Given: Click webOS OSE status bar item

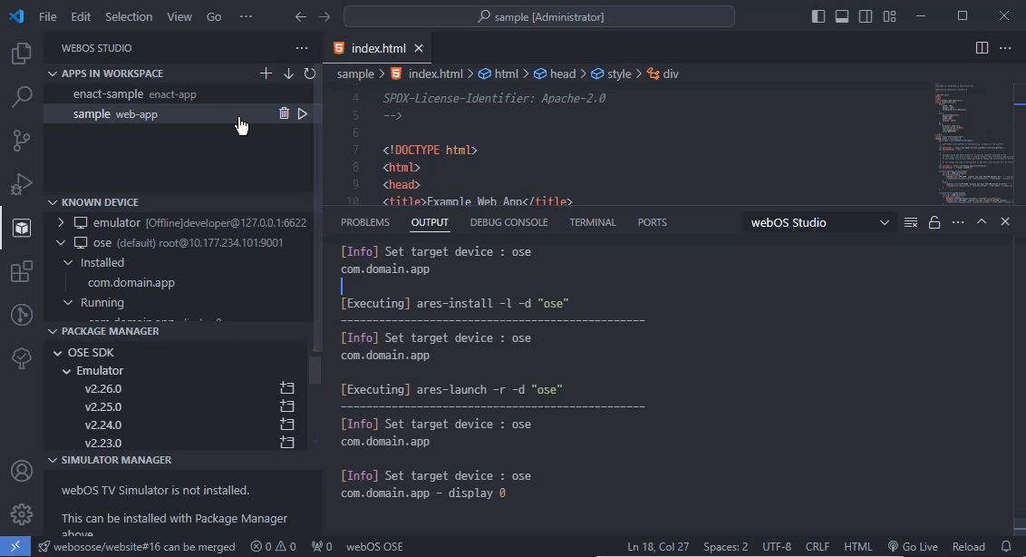Looking at the screenshot, I should [374, 546].
